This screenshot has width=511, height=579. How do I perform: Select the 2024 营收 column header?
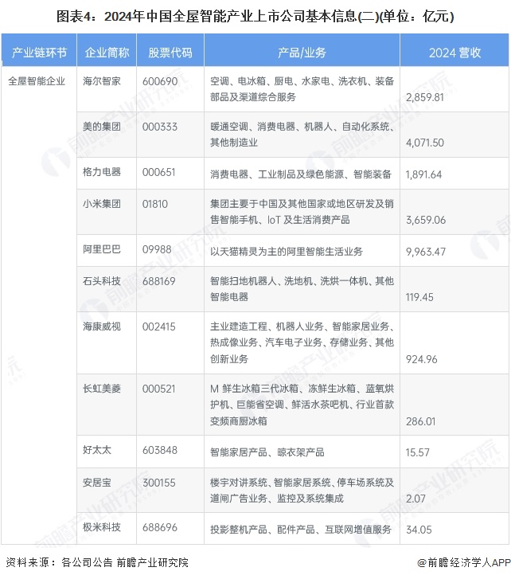pos(454,53)
